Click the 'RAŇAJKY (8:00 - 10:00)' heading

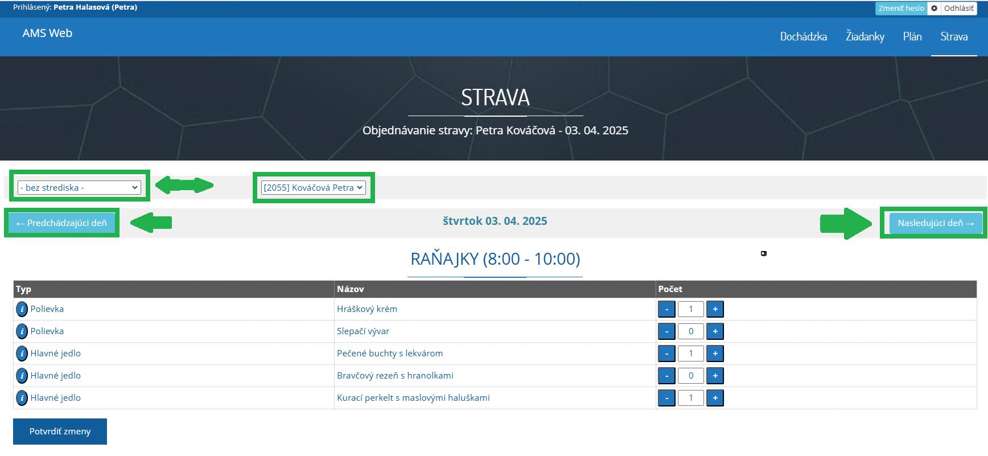point(495,259)
